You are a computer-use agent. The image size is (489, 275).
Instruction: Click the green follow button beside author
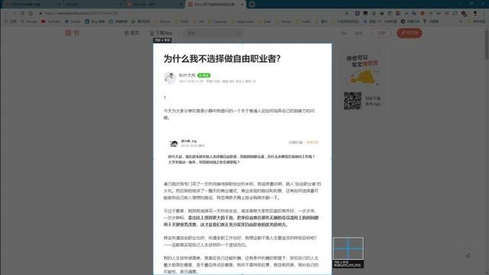(204, 75)
